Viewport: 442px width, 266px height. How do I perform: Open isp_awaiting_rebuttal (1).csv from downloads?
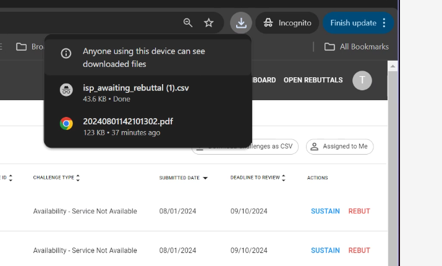point(136,88)
